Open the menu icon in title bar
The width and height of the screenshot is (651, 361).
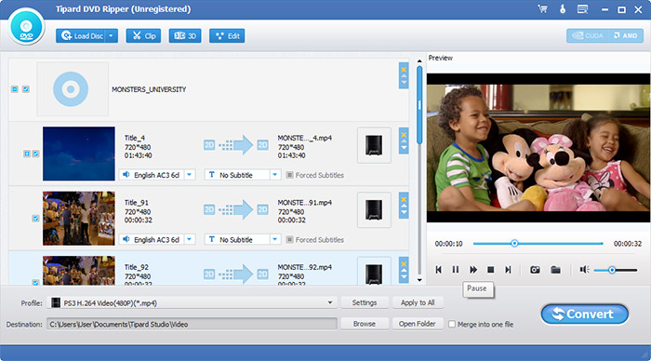(x=582, y=9)
